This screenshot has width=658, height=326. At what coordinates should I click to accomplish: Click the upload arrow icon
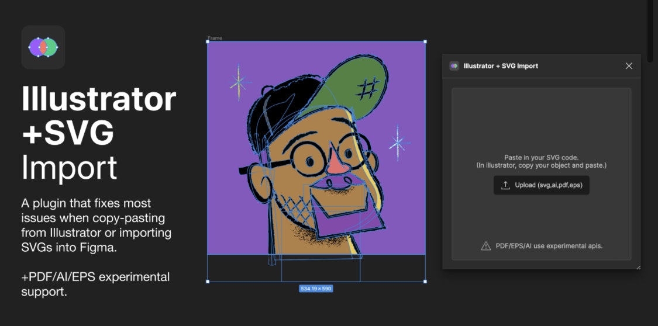tap(506, 185)
